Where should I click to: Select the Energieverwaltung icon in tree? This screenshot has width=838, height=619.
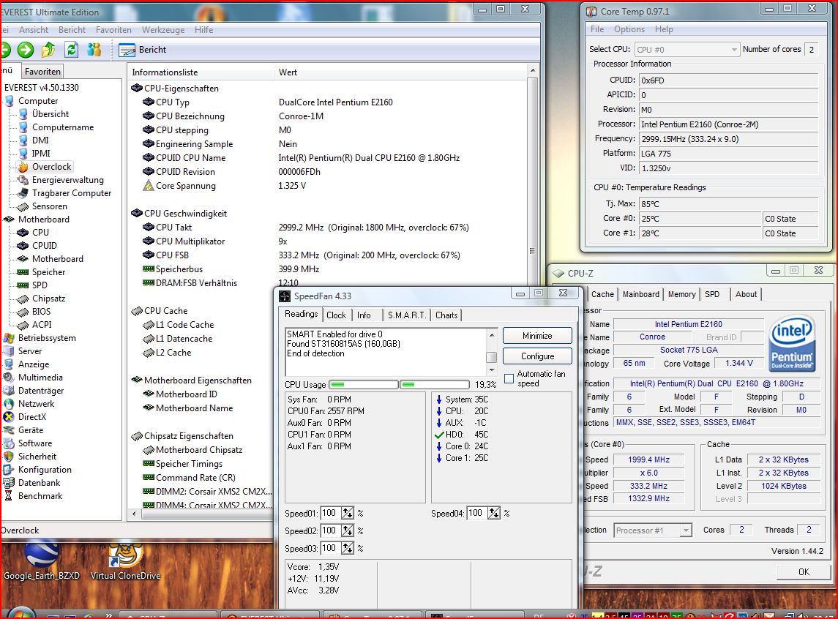pyautogui.click(x=23, y=180)
